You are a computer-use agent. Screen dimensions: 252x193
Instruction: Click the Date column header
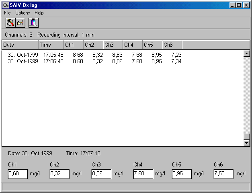click(x=20, y=45)
